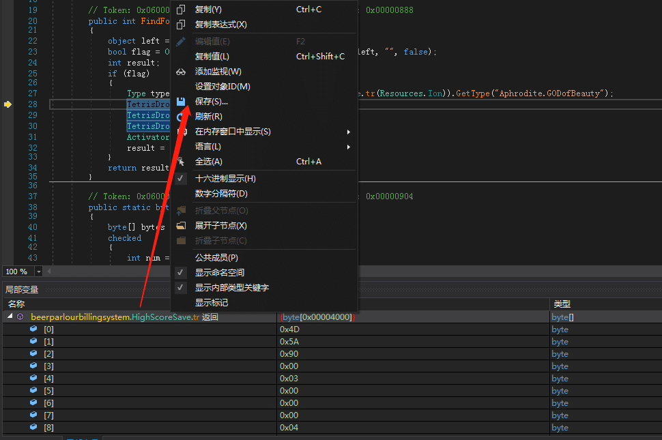The image size is (662, 440).
Task: Choose 复制值(L) menu entry
Action: [264, 57]
